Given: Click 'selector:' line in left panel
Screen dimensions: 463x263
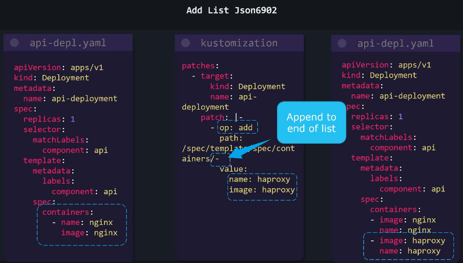Looking at the screenshot, I should click(x=44, y=129).
